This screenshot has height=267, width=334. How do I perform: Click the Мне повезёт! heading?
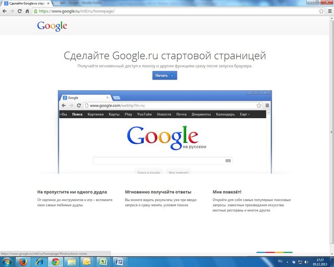(227, 192)
